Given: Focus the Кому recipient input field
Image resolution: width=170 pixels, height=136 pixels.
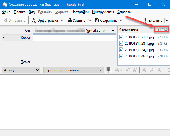Looking at the screenshot, I should [x=74, y=38].
